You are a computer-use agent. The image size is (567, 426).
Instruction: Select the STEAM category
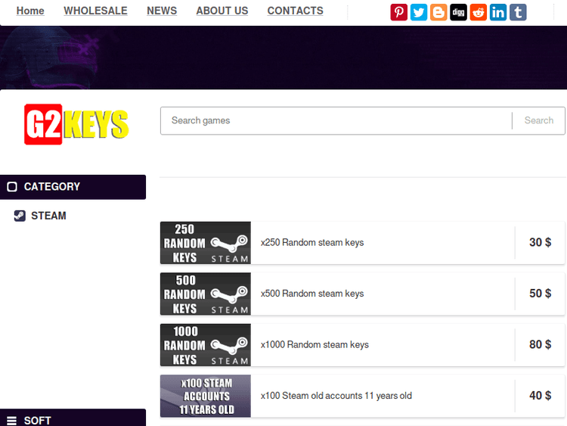tap(48, 216)
